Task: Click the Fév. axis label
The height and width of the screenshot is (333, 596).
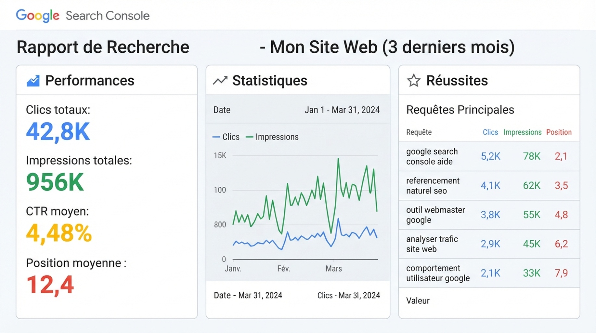Action: (x=284, y=269)
